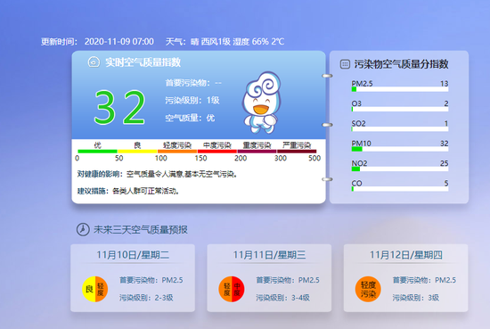This screenshot has height=329, width=490.
Task: Click the O3 index bar
Action: [400, 110]
